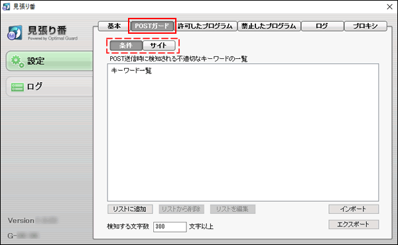Close the 見張り番 window

(x=389, y=7)
